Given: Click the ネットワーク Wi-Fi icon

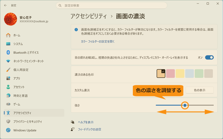Looking at the screenshot, I should [x=8, y=61].
